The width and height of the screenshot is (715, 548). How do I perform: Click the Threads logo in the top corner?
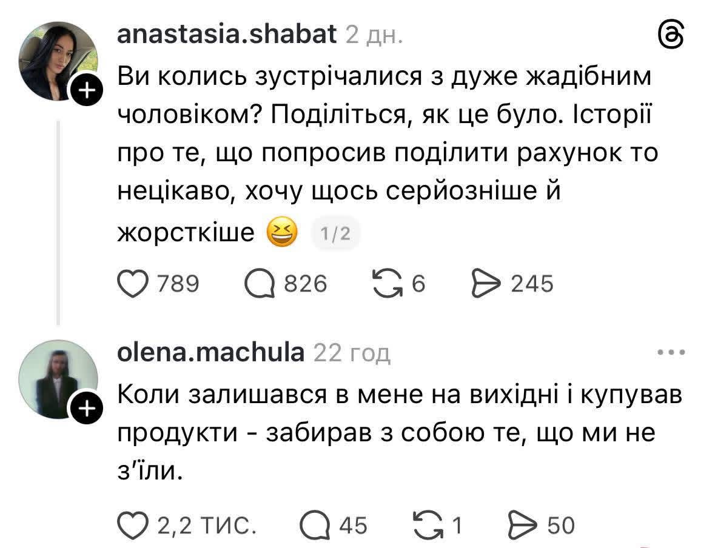672,35
